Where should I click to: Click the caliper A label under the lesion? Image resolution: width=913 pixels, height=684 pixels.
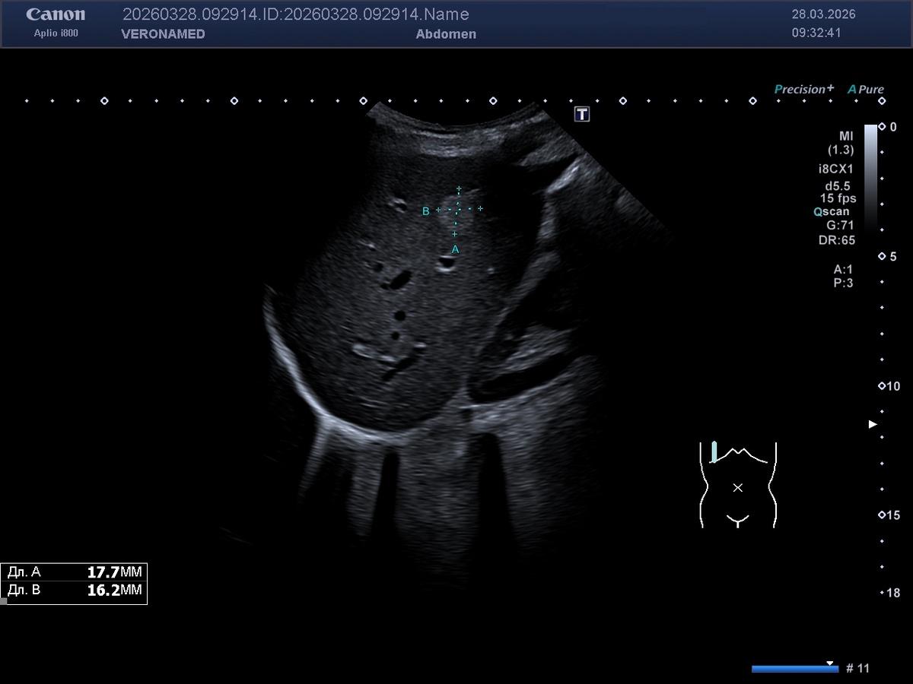[455, 249]
